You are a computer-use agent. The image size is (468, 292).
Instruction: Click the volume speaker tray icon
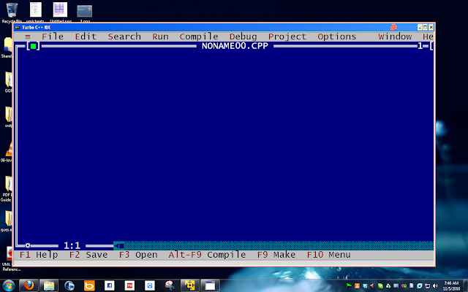pos(435,285)
